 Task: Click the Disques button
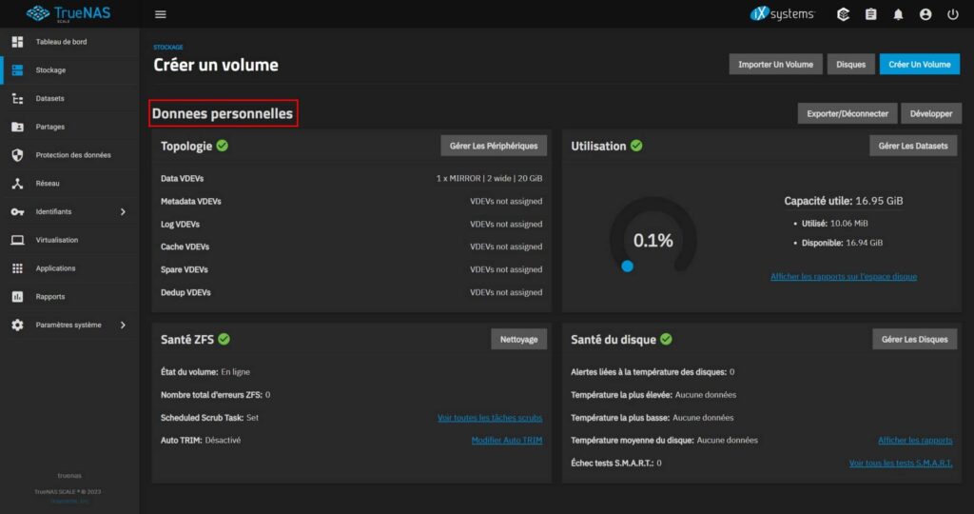pos(850,64)
